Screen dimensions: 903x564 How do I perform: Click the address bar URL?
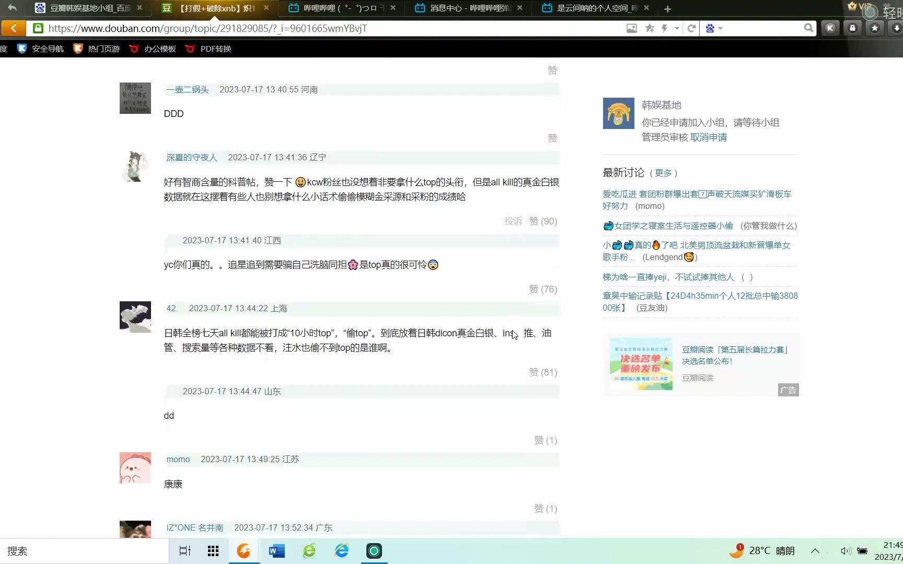pyautogui.click(x=207, y=28)
